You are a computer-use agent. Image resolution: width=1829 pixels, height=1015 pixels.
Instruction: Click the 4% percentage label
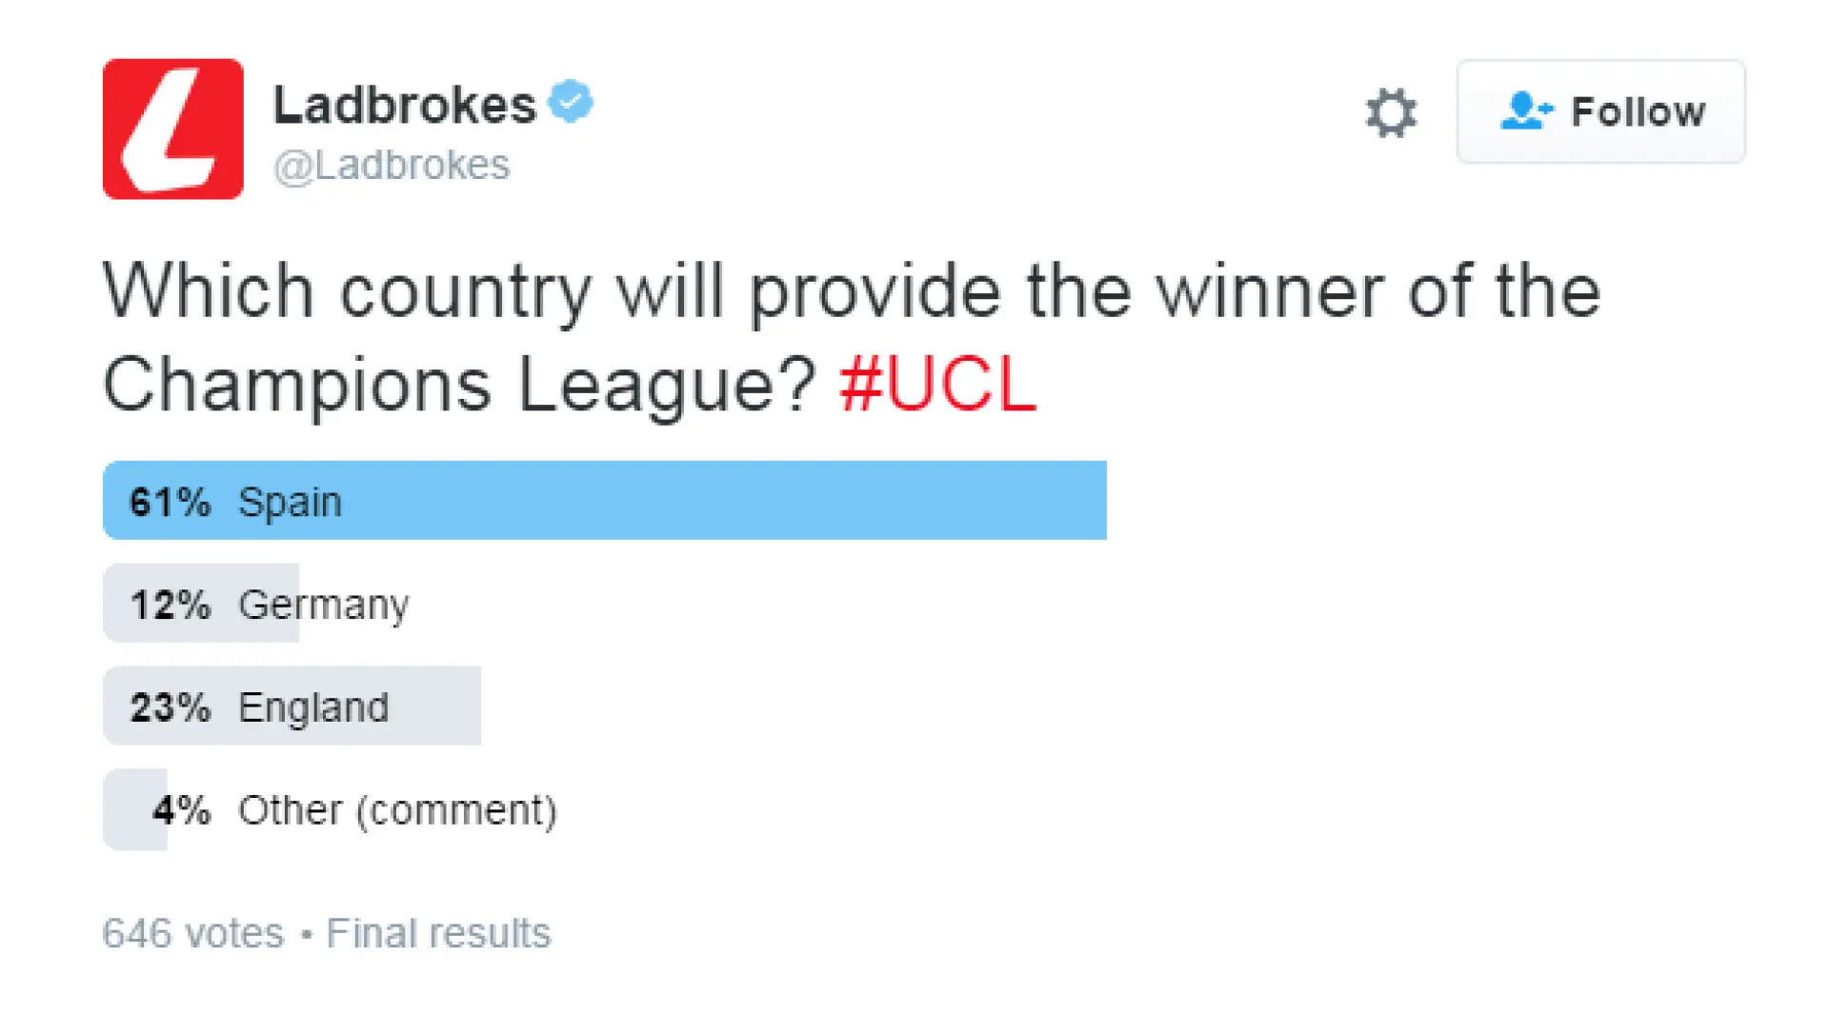[x=181, y=810]
